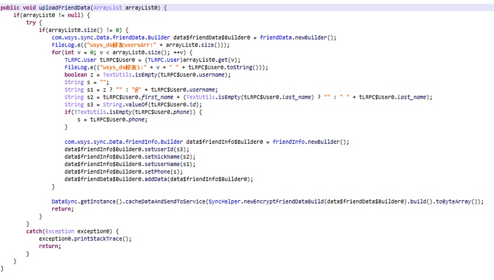Click 'DataSync.getInstance()' call

86,201
